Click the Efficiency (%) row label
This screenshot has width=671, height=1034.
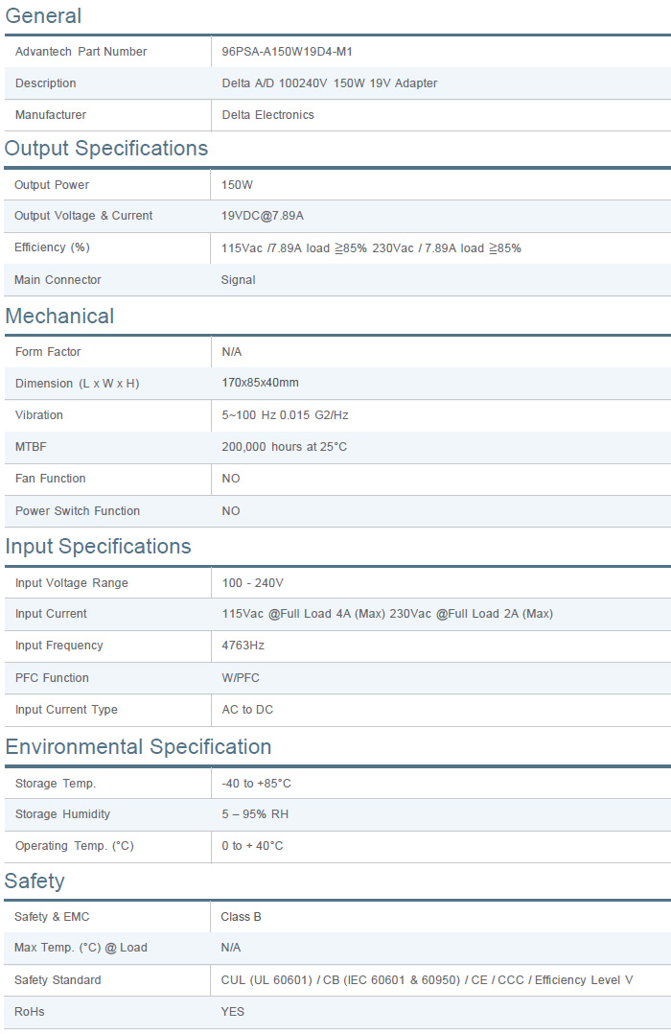point(52,247)
